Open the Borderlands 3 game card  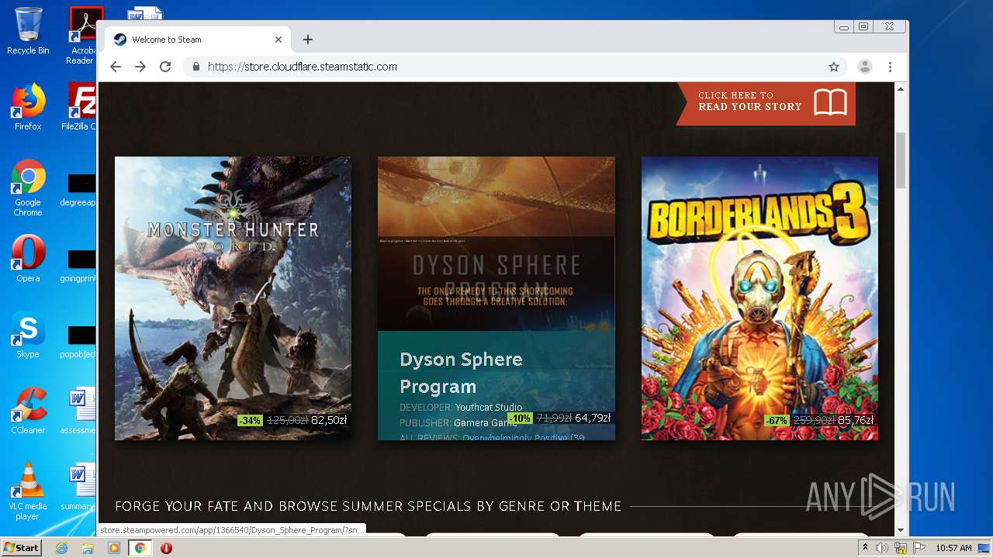(759, 298)
